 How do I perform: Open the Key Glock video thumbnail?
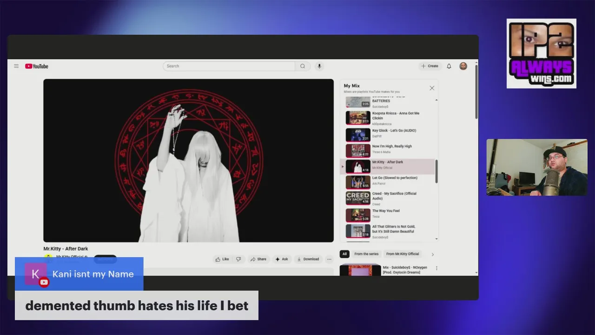pos(358,134)
